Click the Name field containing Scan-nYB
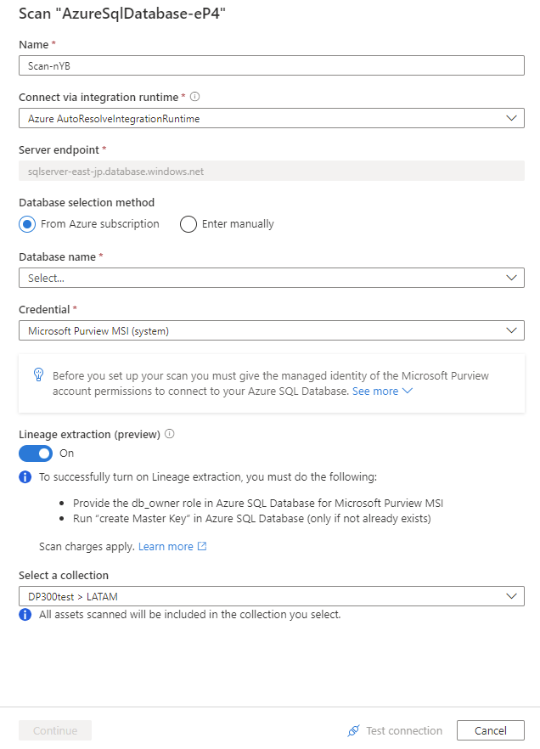The height and width of the screenshot is (749, 540). (270, 65)
